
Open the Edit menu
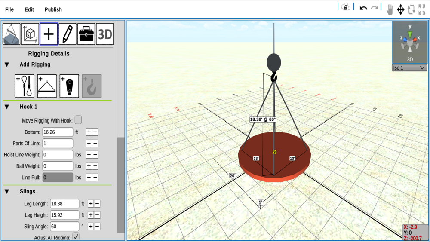pos(29,9)
